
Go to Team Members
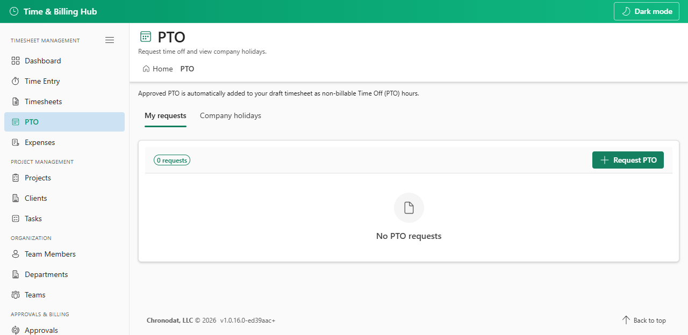64,254
